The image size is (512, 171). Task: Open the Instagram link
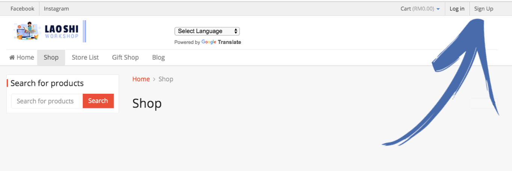click(56, 9)
